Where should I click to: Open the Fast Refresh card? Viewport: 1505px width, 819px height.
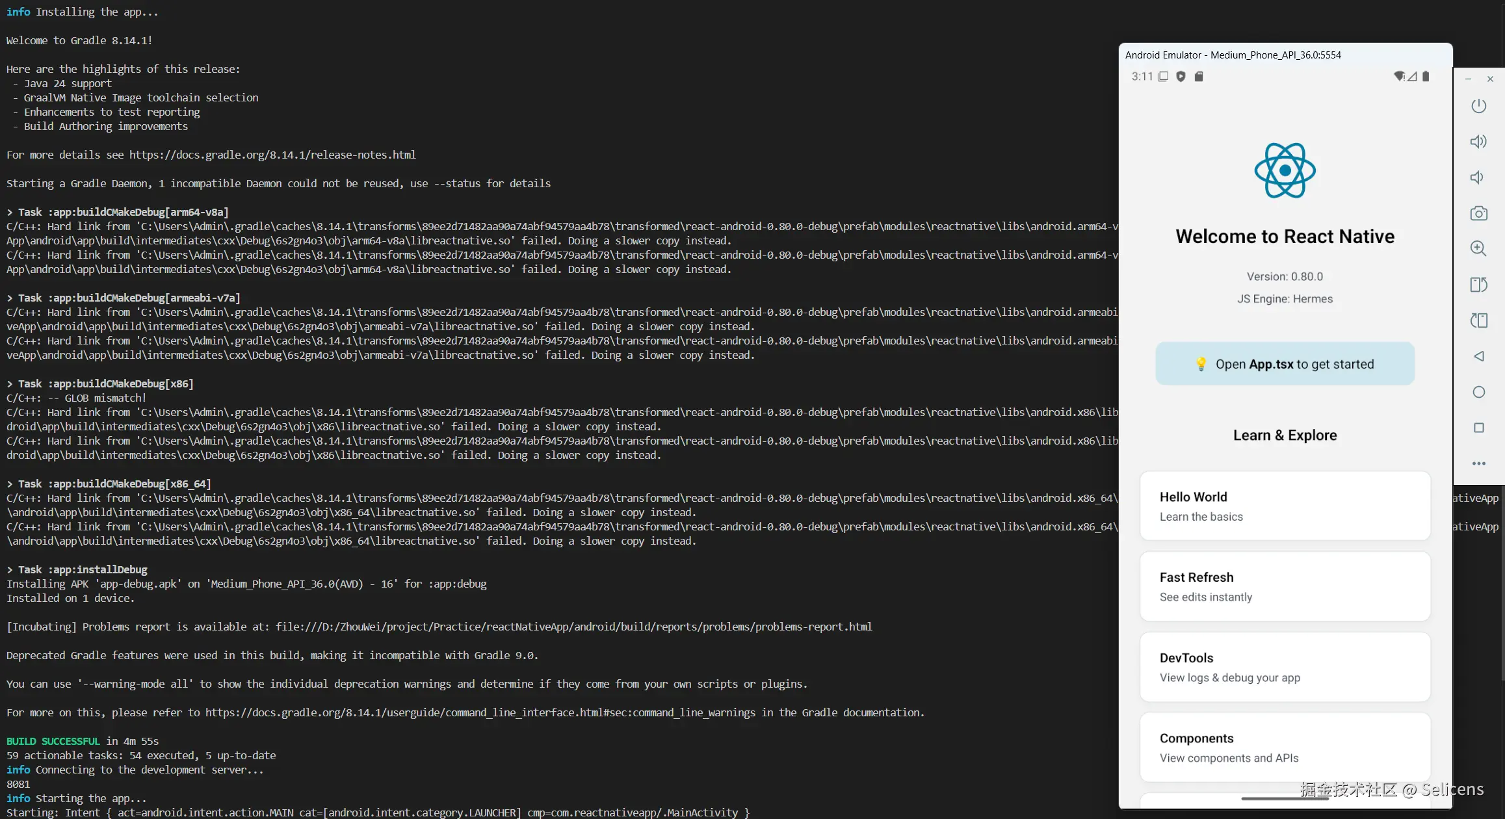[x=1285, y=586]
